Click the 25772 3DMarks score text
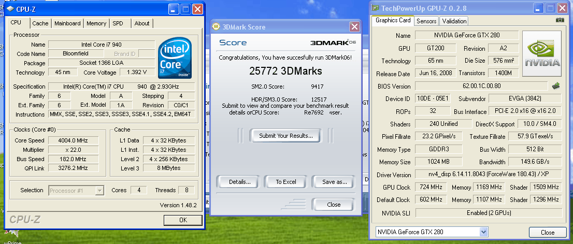Screen dimensions: 573x244 286,70
